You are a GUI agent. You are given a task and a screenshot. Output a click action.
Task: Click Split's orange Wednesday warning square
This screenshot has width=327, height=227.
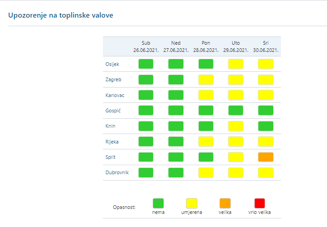point(266,157)
